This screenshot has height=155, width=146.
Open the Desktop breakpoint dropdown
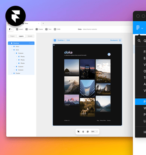click(61, 40)
